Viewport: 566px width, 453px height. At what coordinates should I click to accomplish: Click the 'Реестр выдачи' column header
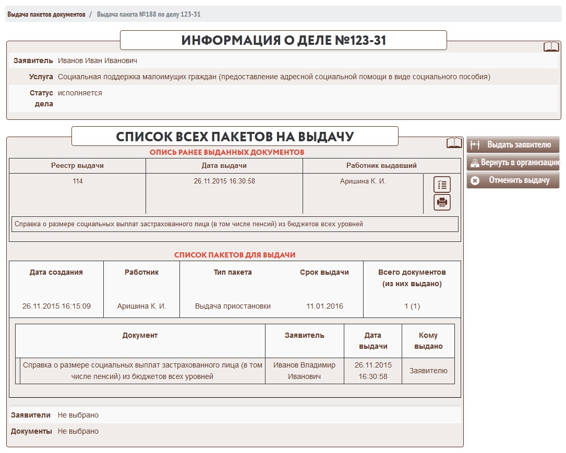click(x=77, y=166)
